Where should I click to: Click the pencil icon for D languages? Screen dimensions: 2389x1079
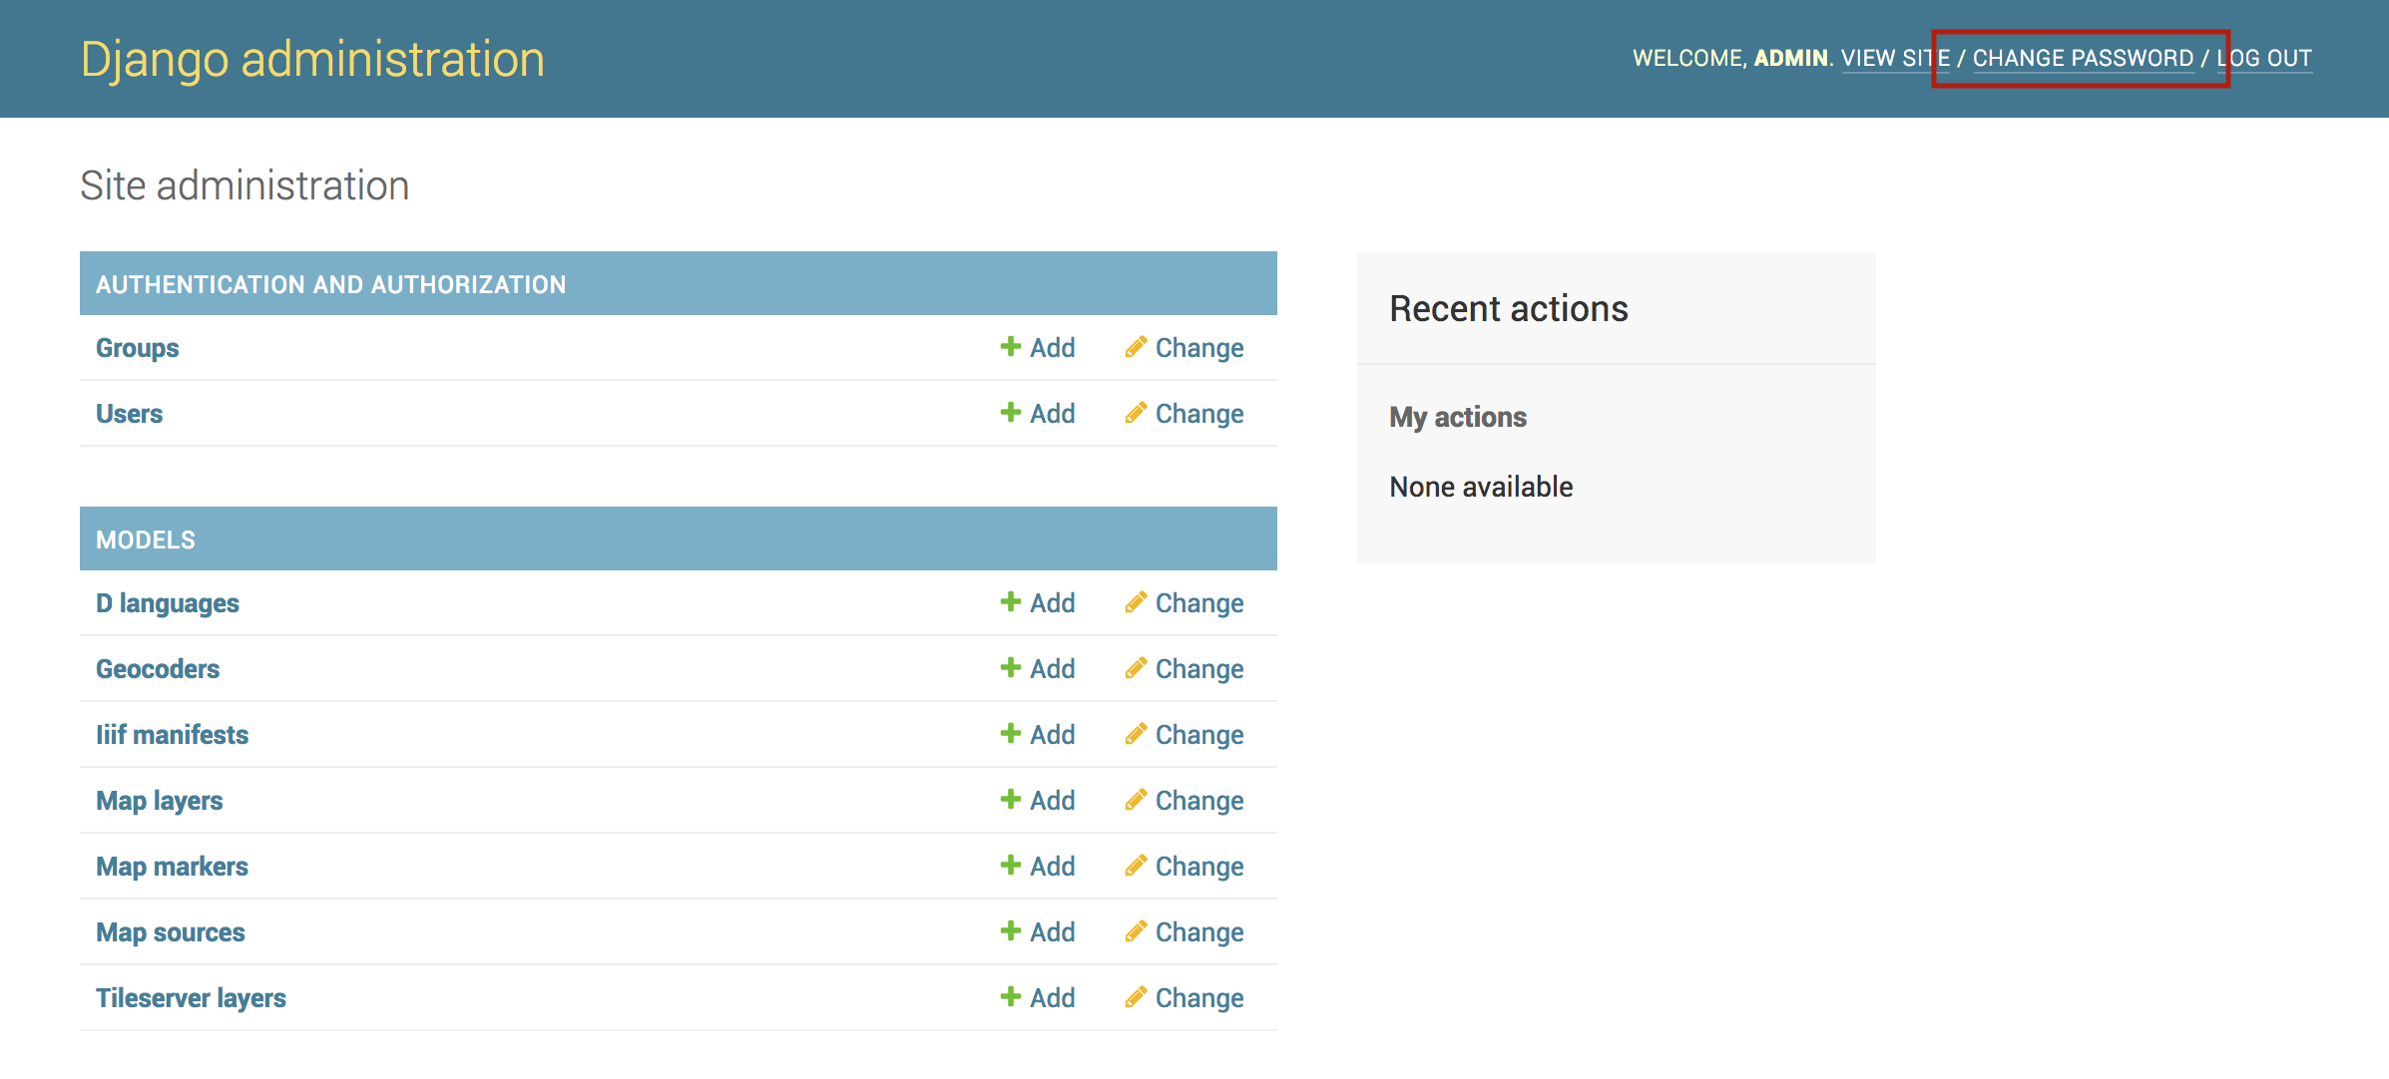pyautogui.click(x=1136, y=601)
